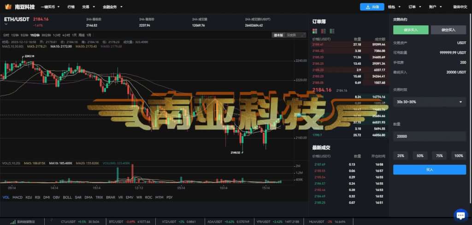
Task: Click the signal strength icon in status bar
Action: [x=12, y=222]
